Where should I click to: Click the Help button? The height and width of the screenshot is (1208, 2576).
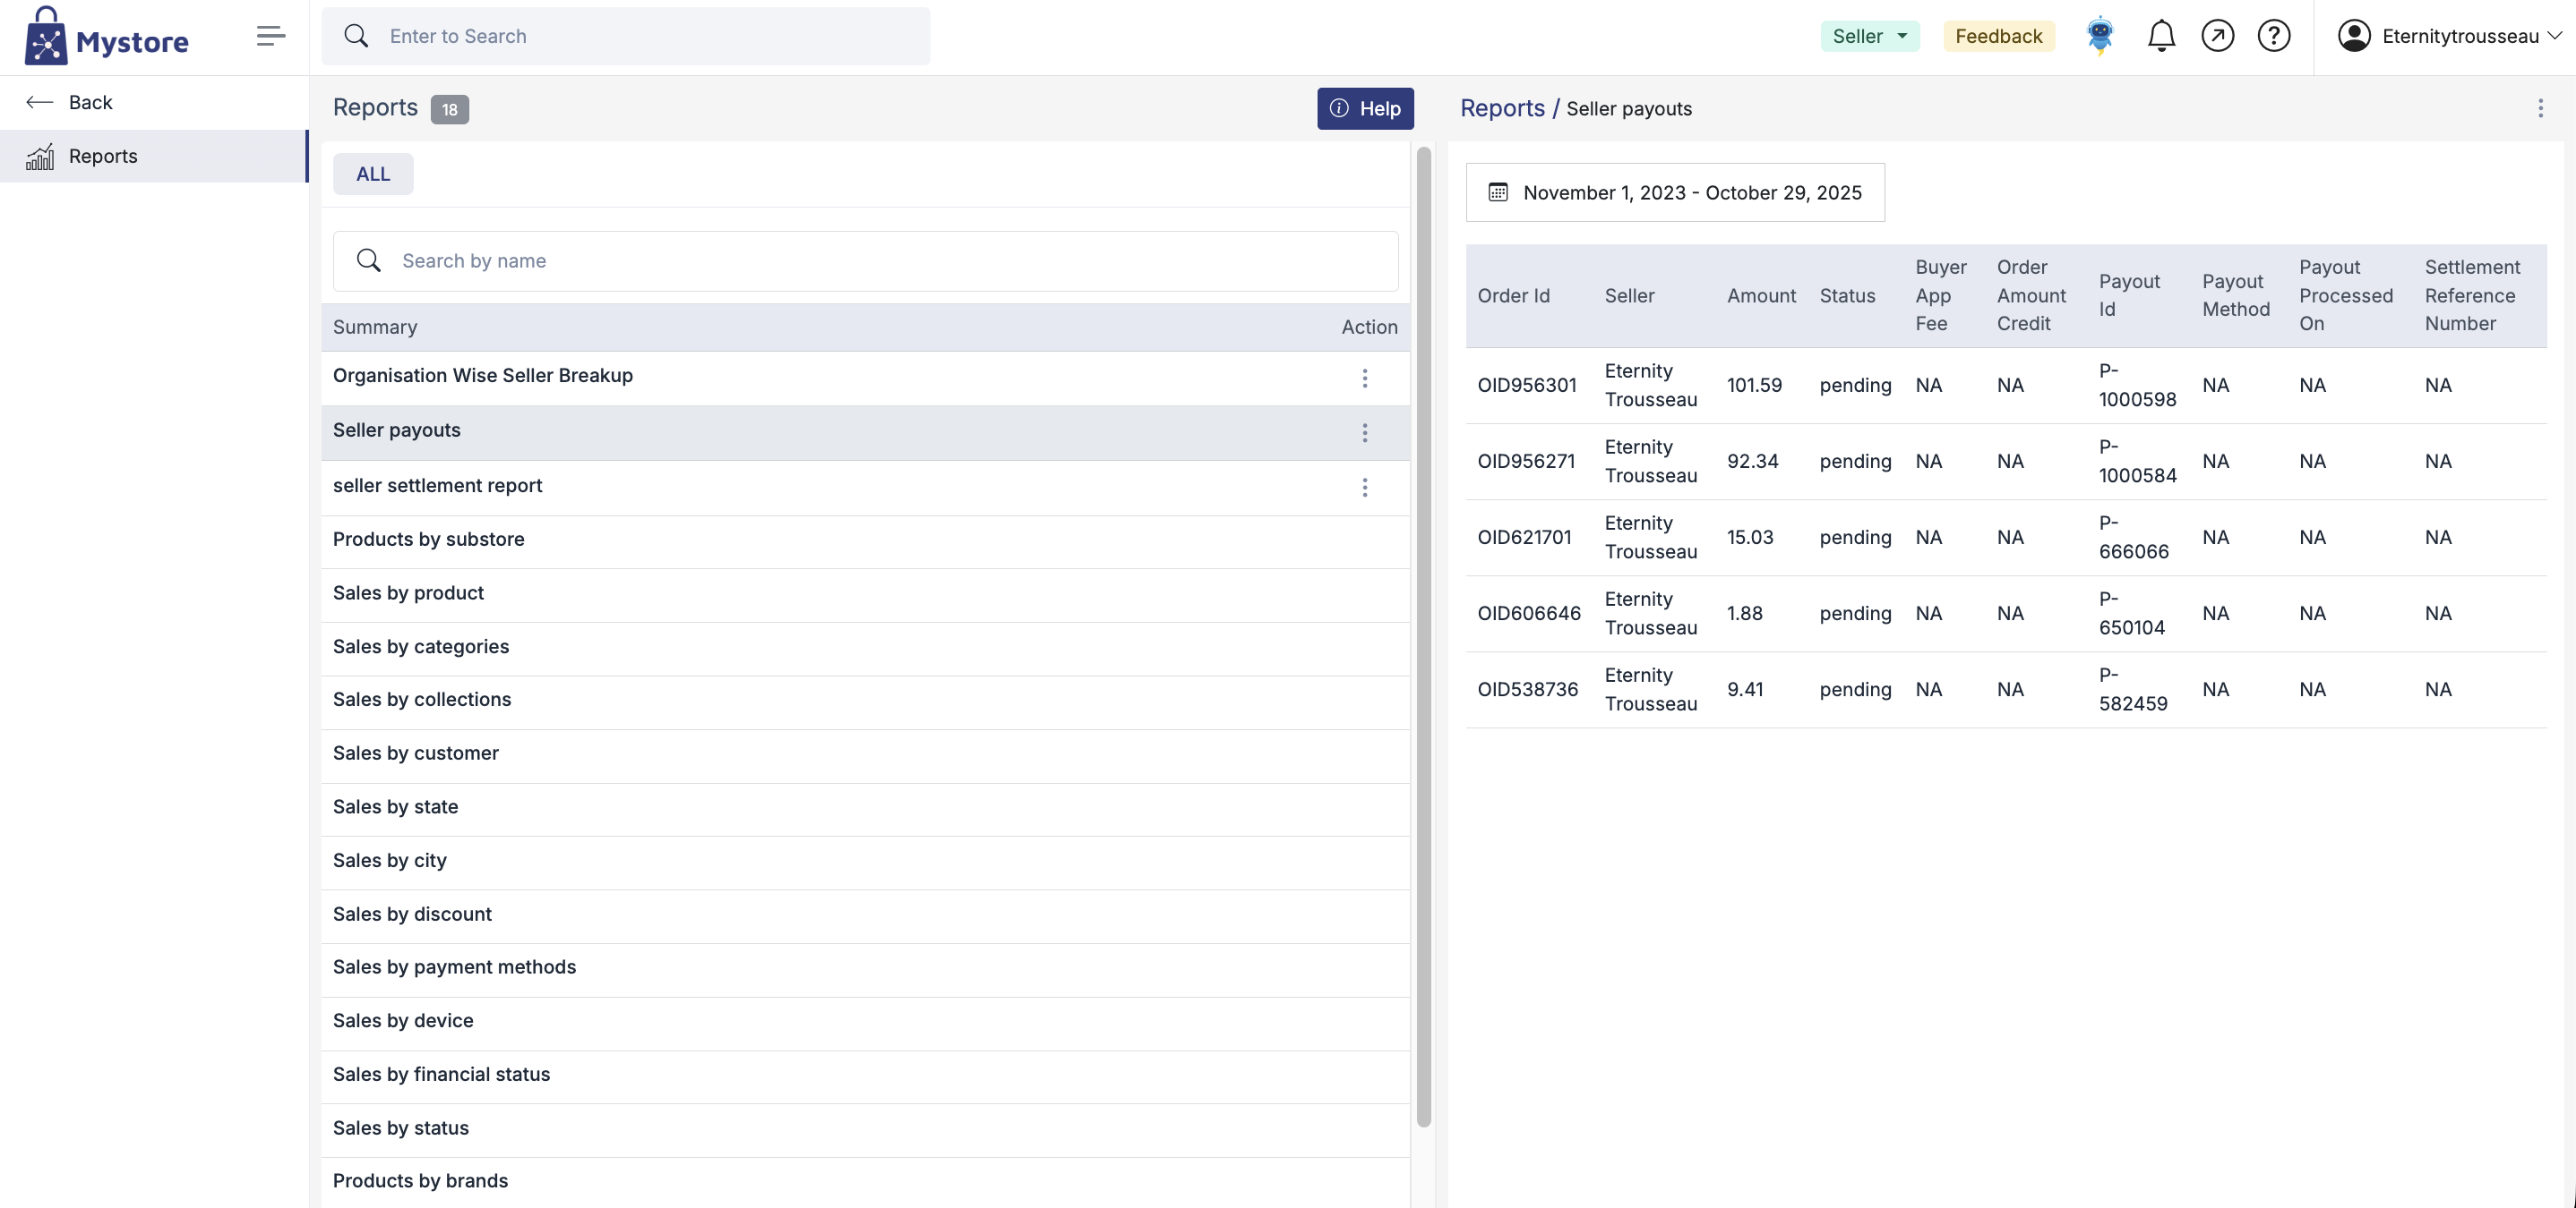pyautogui.click(x=1364, y=109)
